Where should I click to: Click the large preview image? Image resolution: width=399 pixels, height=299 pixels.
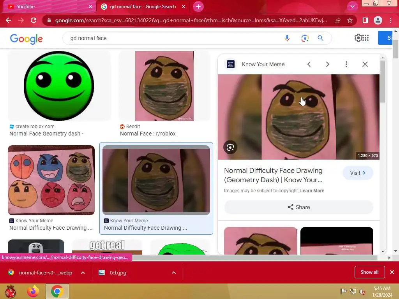[299, 117]
